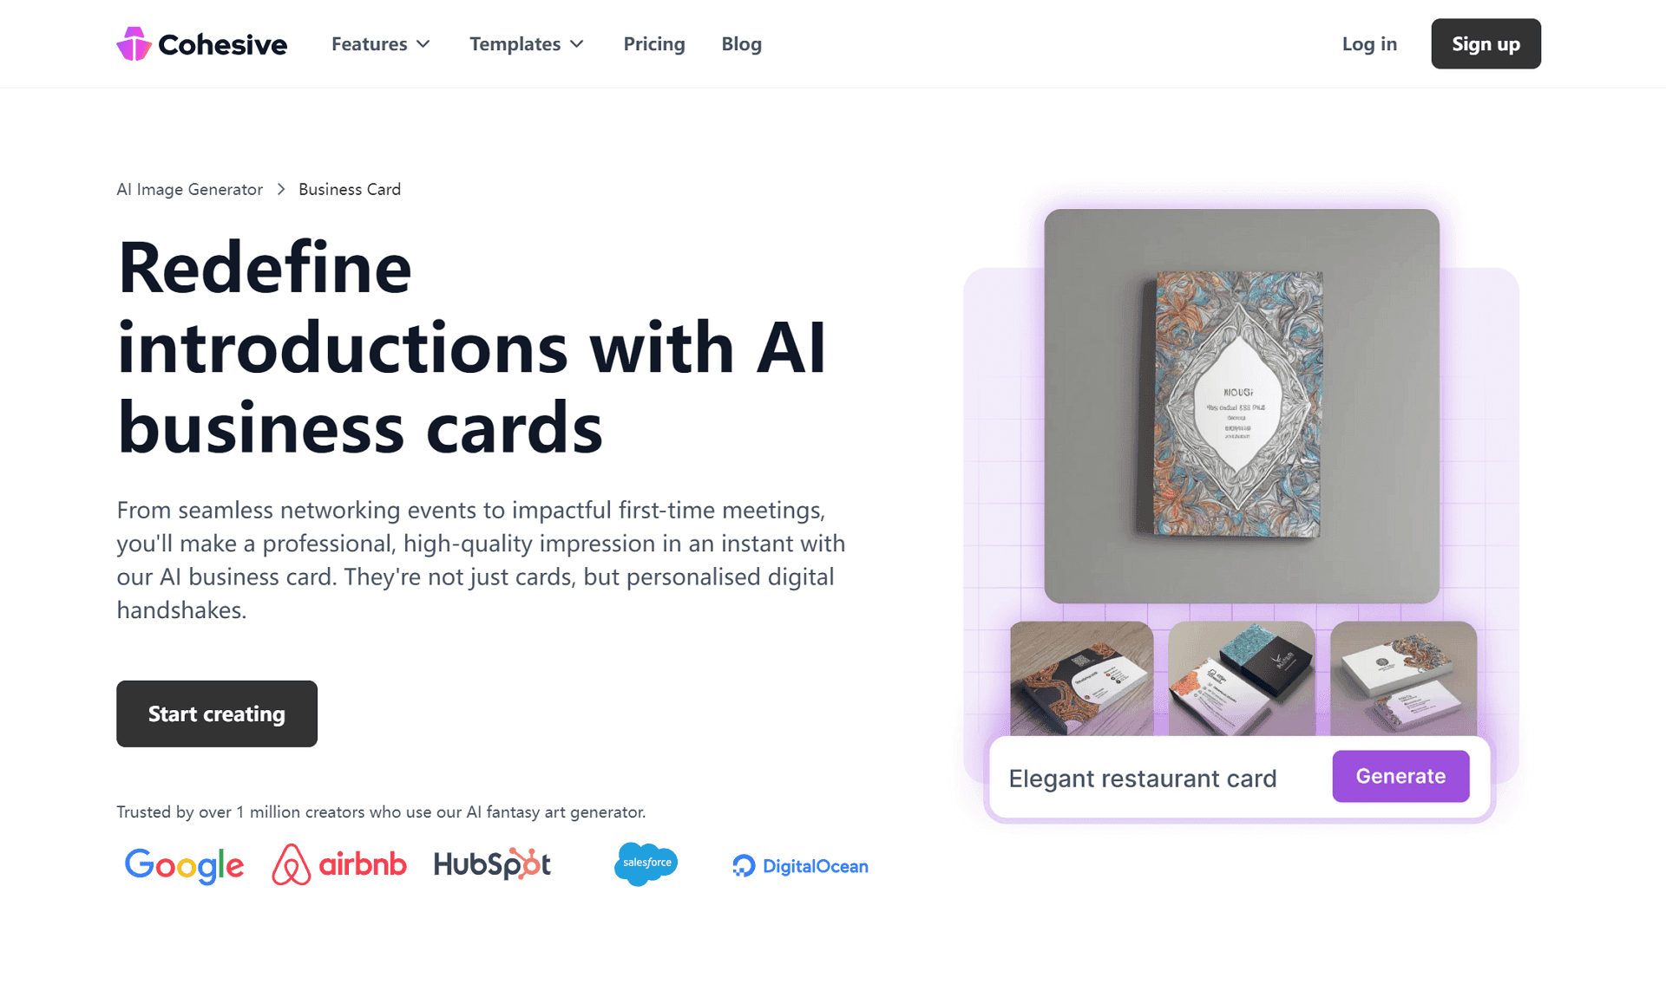
Task: Click the Google brand logo icon
Action: 184,865
